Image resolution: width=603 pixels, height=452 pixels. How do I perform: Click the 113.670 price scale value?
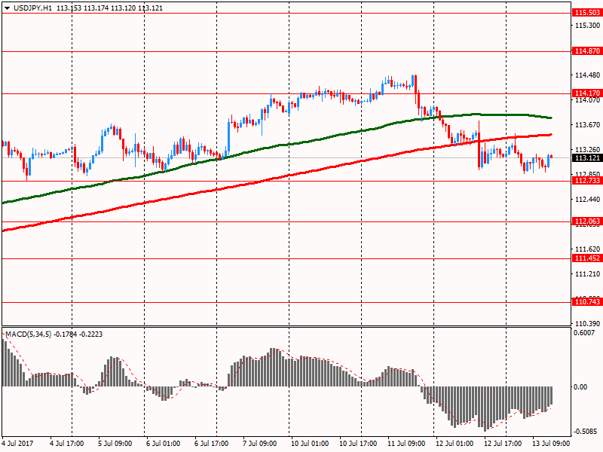coord(587,125)
